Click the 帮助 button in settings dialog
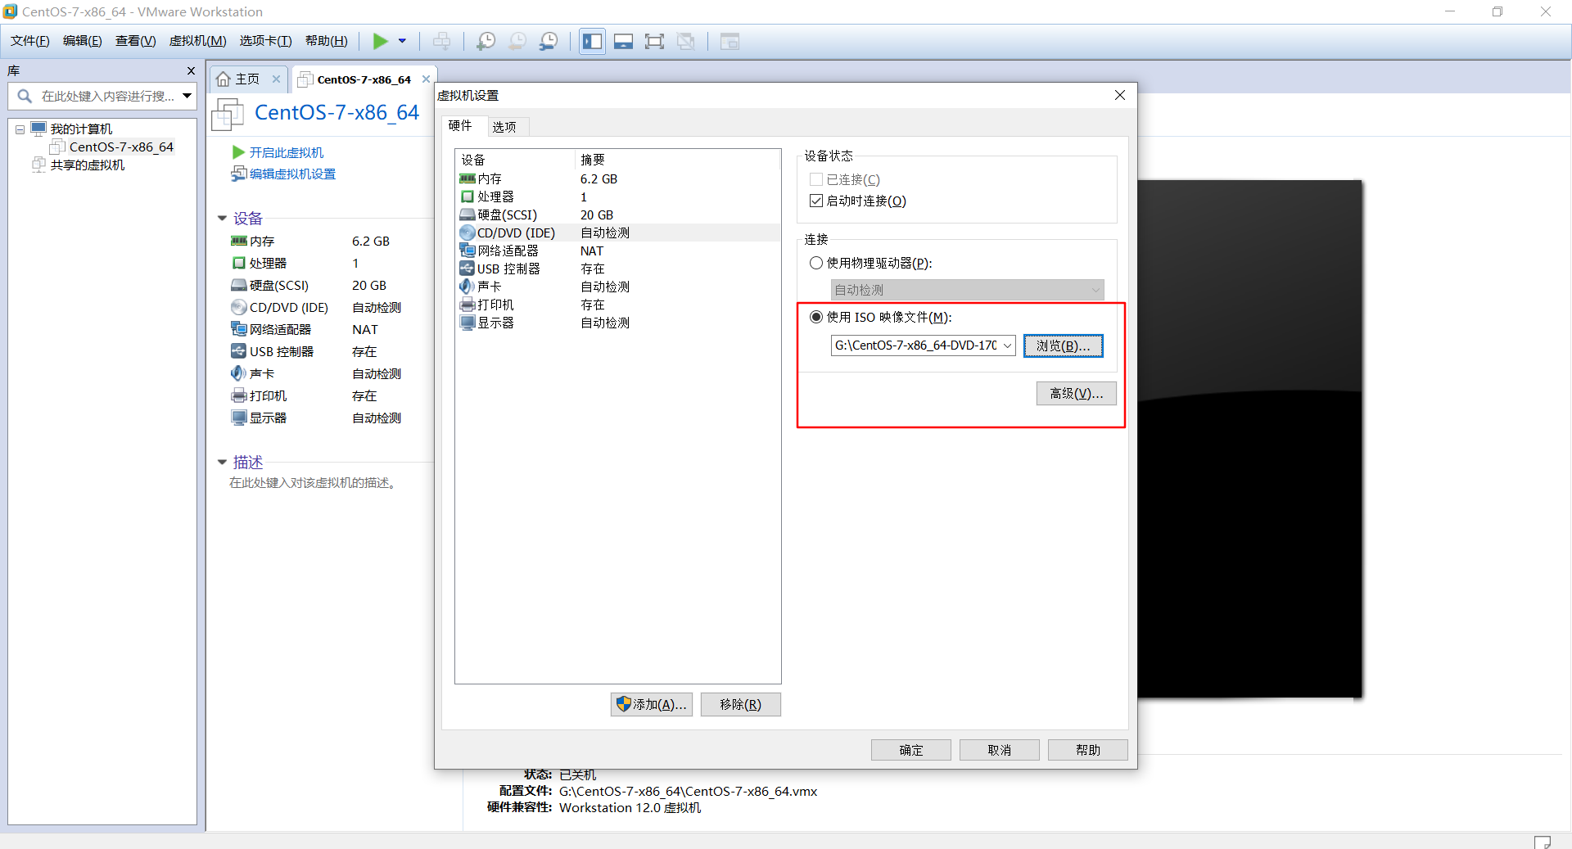The image size is (1572, 849). [1087, 750]
